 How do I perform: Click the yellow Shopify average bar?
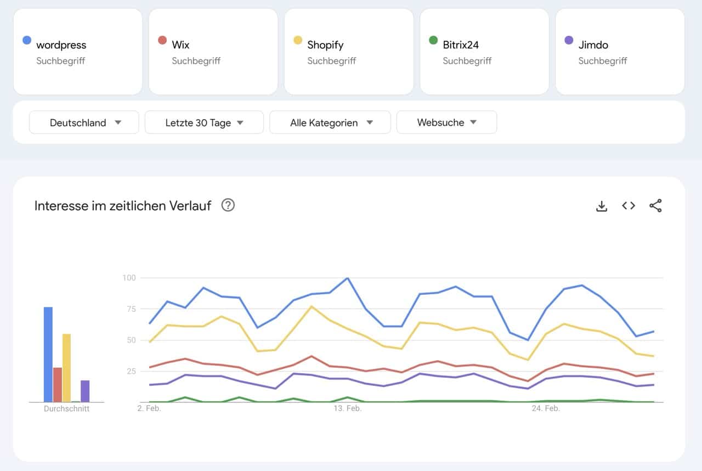click(66, 368)
